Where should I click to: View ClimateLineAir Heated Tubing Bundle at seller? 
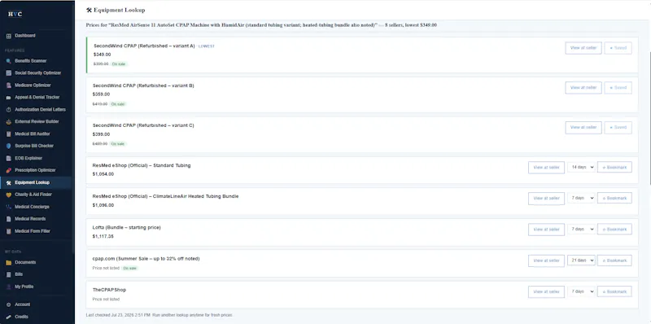point(546,199)
